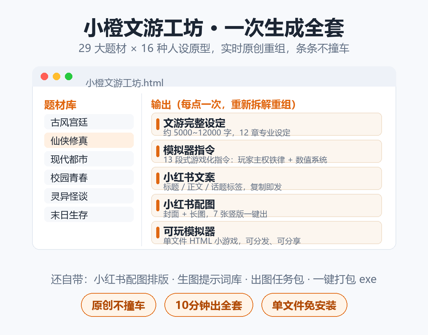Click the 29 大题材 × 16 种人设原型 subtitle
Viewport: 428px width, 335px height.
[214, 48]
